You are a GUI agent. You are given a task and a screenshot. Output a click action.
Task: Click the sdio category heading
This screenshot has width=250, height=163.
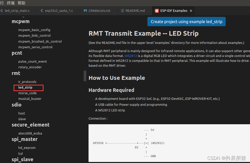[16, 105]
